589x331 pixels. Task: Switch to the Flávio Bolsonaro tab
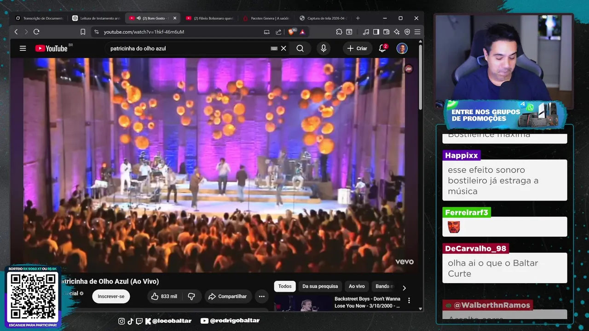pyautogui.click(x=210, y=18)
